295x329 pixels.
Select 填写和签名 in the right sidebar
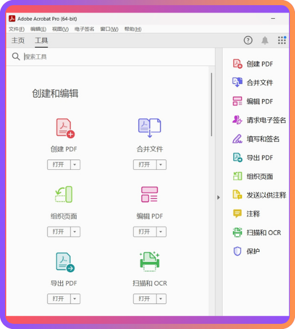tap(255, 139)
